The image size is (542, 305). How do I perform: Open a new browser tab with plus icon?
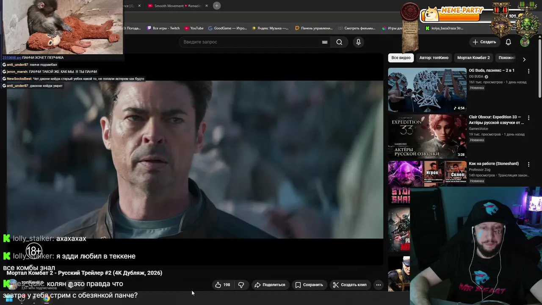(x=217, y=6)
